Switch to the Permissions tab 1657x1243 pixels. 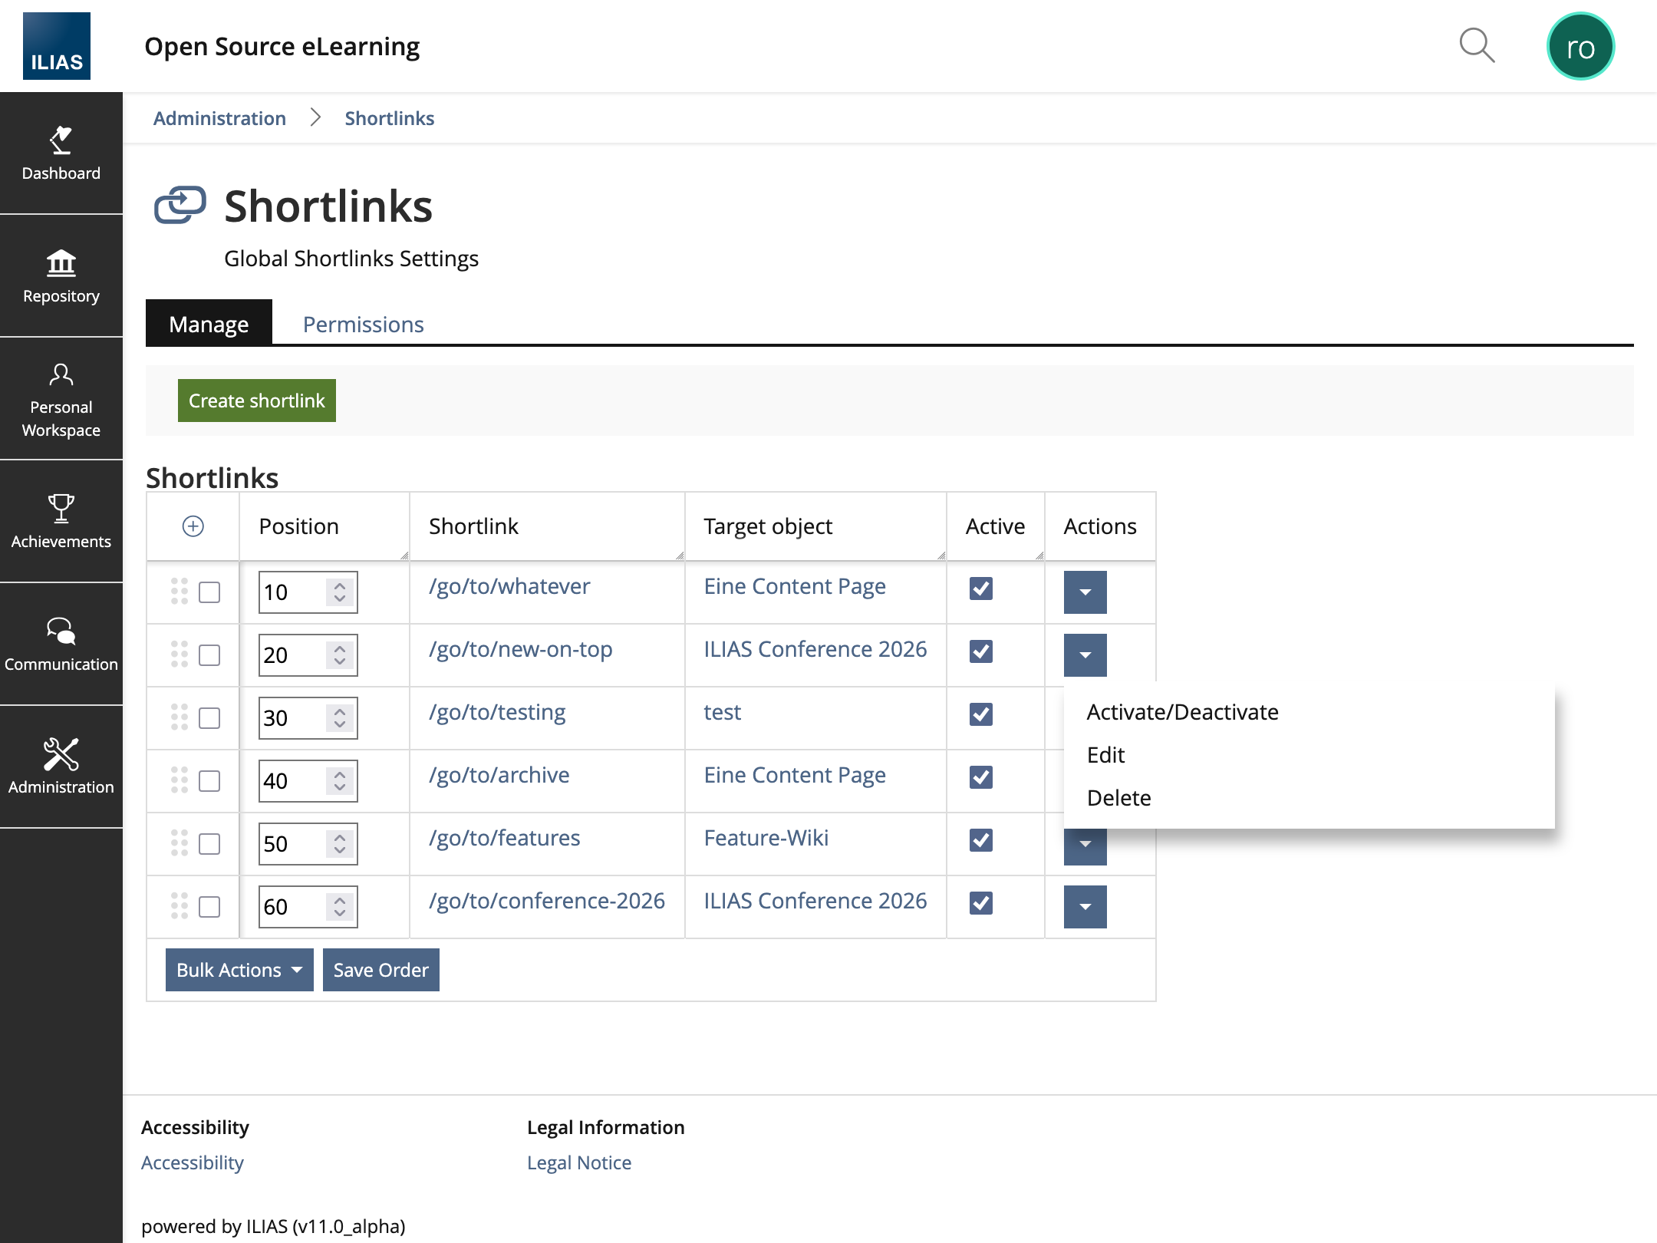[363, 325]
